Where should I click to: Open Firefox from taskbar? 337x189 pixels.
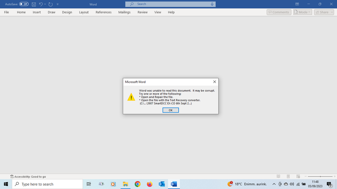pyautogui.click(x=150, y=184)
